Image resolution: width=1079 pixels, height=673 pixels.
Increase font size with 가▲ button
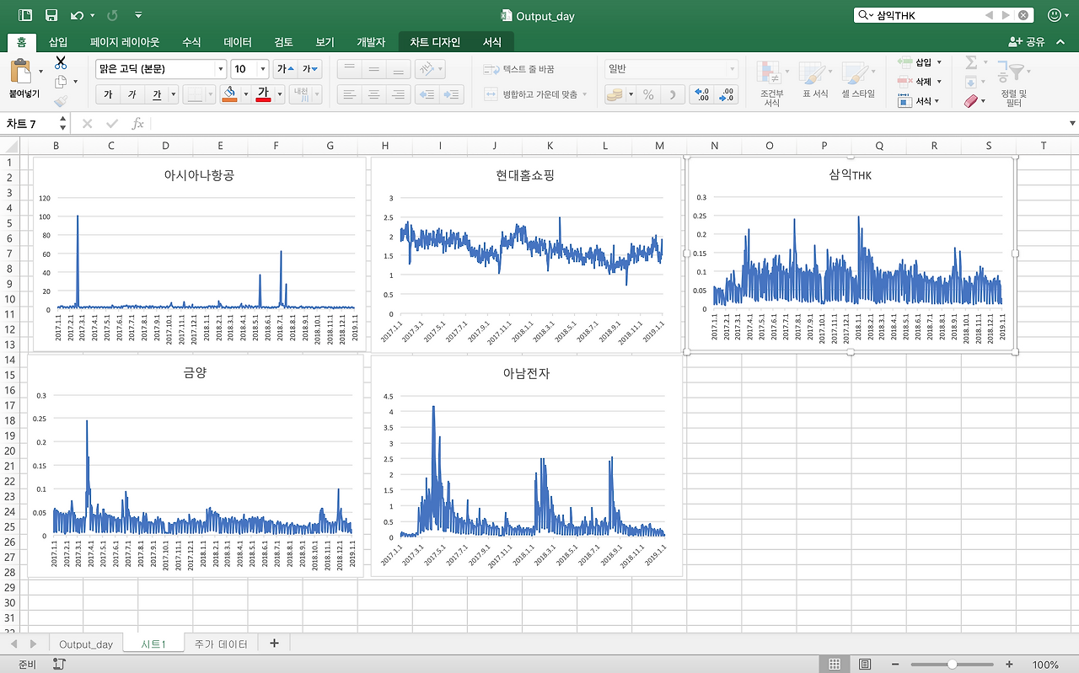[x=285, y=69]
